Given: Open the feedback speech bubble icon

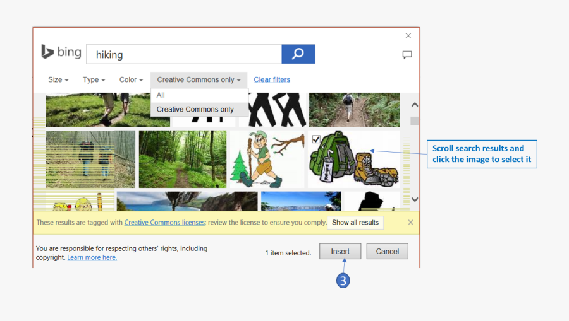Looking at the screenshot, I should coord(407,55).
